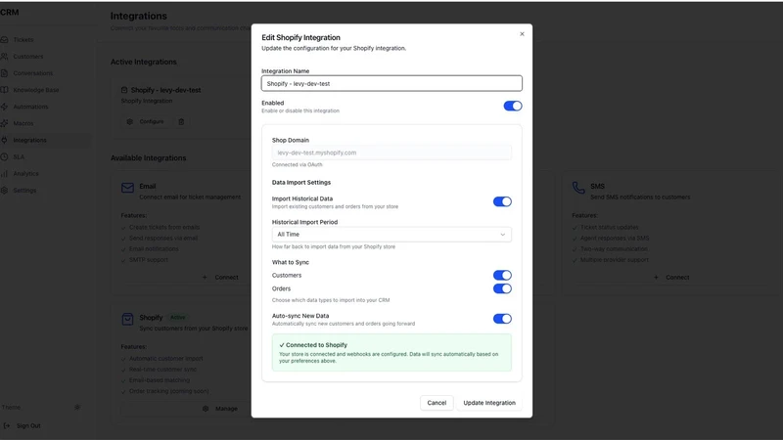Click the Active badge on Shopify

[178, 317]
